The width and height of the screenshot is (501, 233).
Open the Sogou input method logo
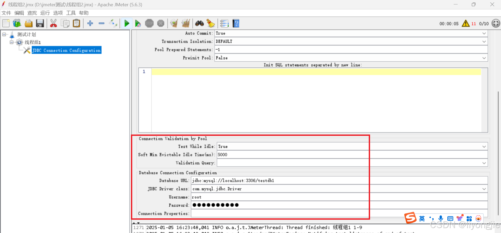pos(410,218)
